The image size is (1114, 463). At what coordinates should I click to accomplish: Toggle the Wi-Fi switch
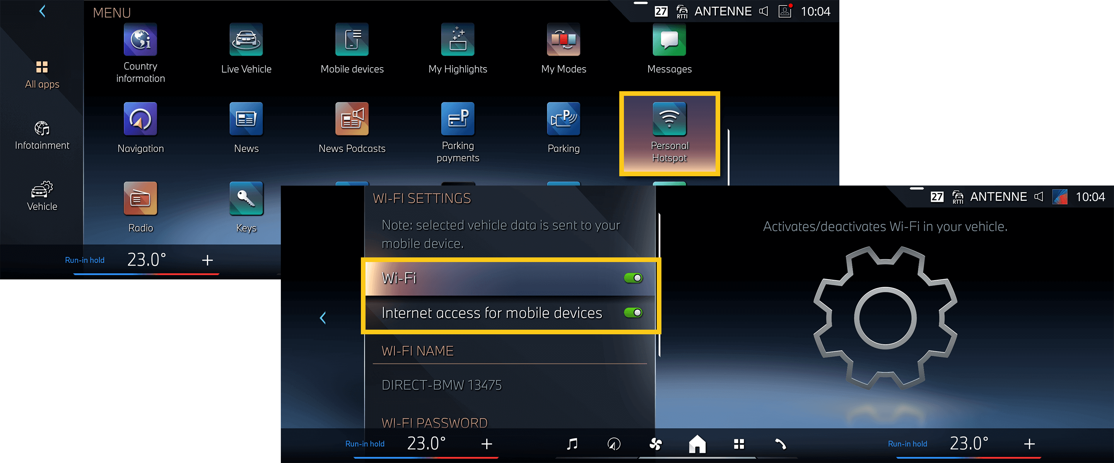633,278
